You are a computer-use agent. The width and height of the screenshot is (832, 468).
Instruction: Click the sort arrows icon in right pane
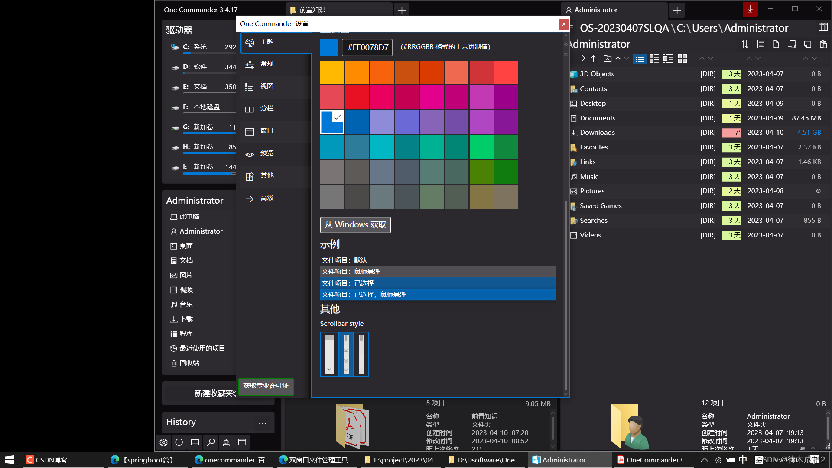click(x=744, y=44)
